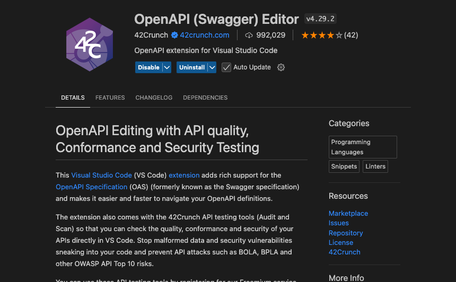This screenshot has width=456, height=282.
Task: Click the install count cloud download icon
Action: 249,35
